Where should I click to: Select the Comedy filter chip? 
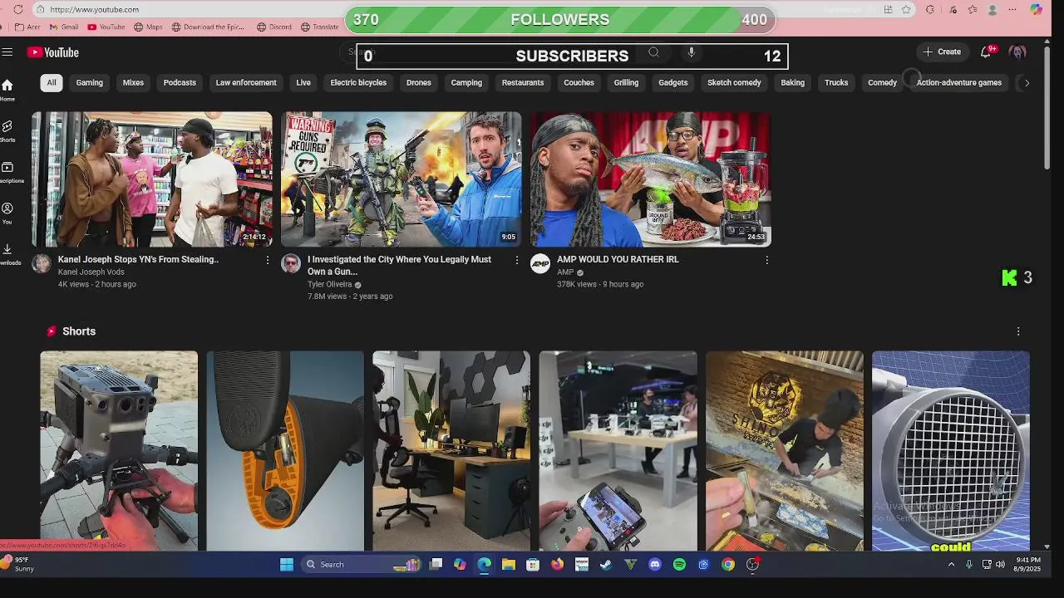coord(883,82)
